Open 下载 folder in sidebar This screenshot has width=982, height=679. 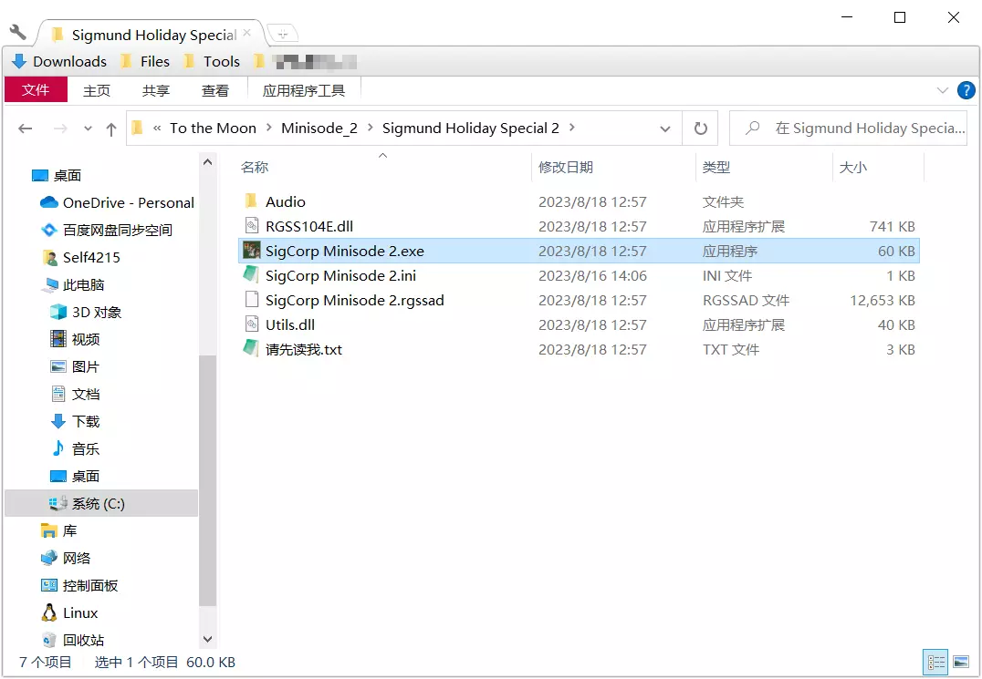tap(75, 421)
